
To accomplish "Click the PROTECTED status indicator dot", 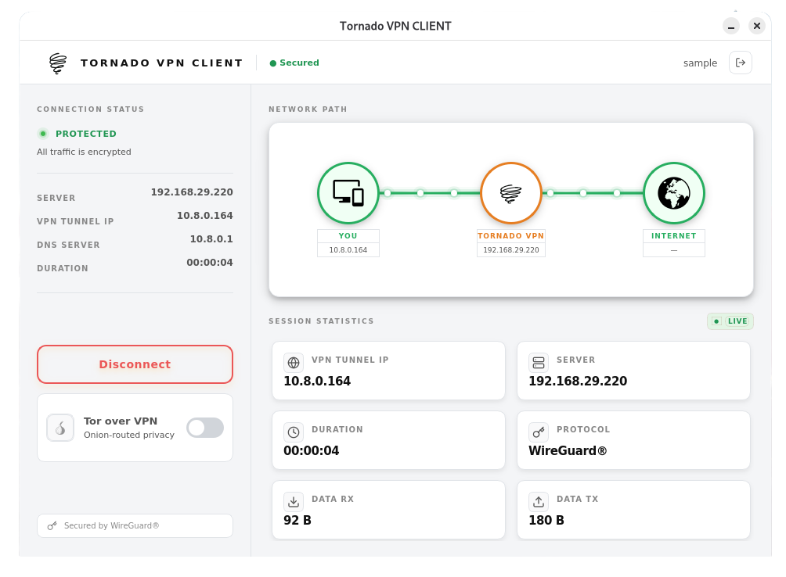I will (43, 134).
